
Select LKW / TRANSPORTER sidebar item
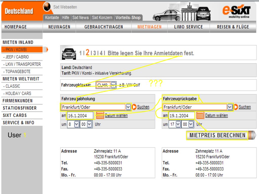pos(22,64)
